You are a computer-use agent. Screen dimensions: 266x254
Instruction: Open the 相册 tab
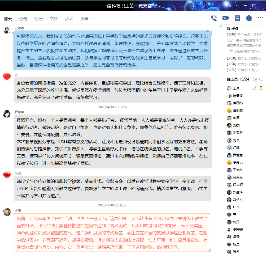38,19
